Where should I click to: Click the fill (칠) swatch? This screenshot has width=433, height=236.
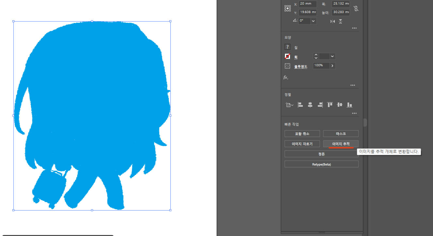(287, 47)
